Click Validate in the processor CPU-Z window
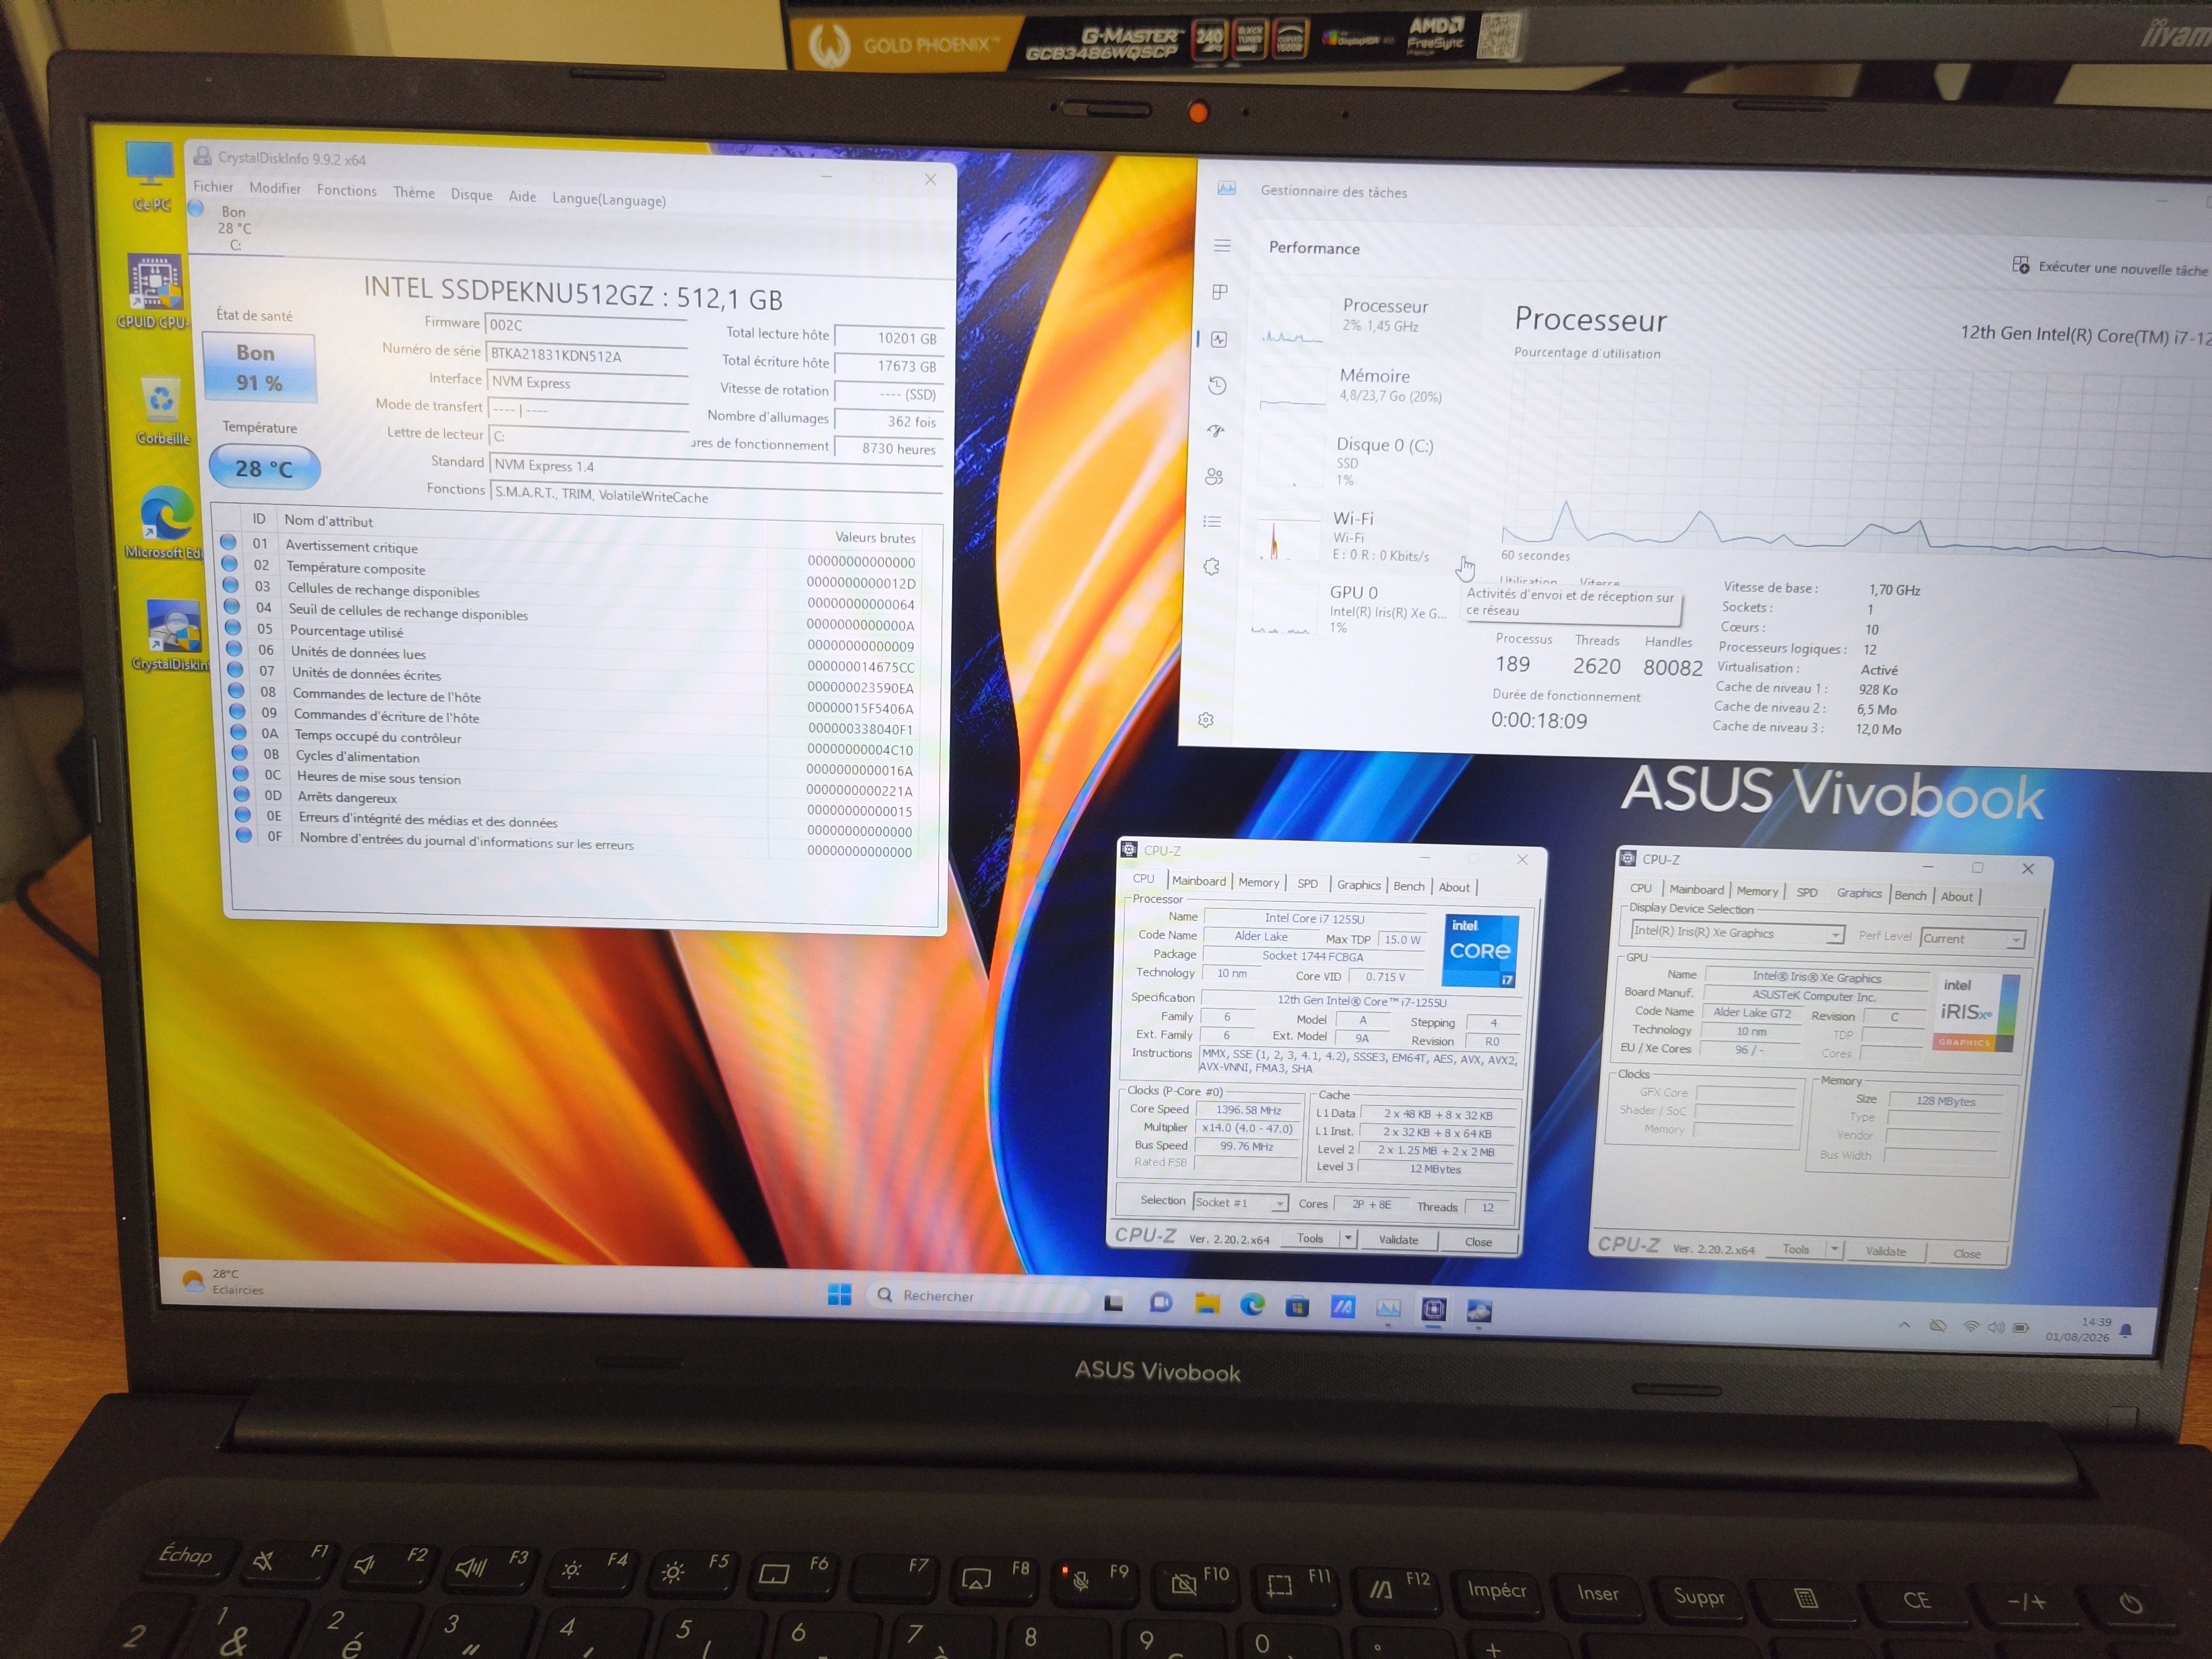The height and width of the screenshot is (1659, 2212). point(1398,1240)
